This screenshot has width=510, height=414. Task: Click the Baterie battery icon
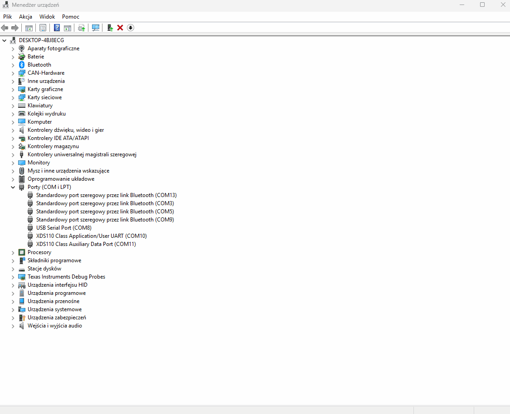[21, 57]
